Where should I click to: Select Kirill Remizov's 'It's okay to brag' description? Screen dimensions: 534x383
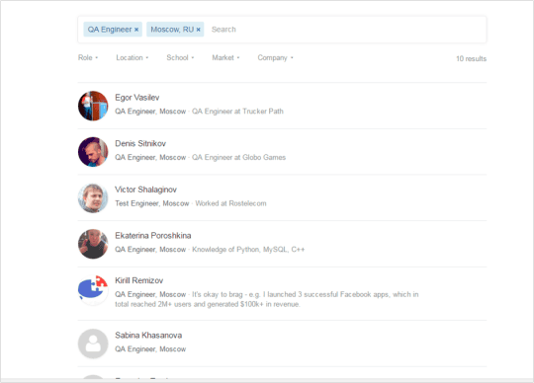pos(267,299)
